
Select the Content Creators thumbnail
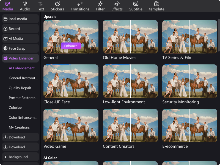[130, 126]
